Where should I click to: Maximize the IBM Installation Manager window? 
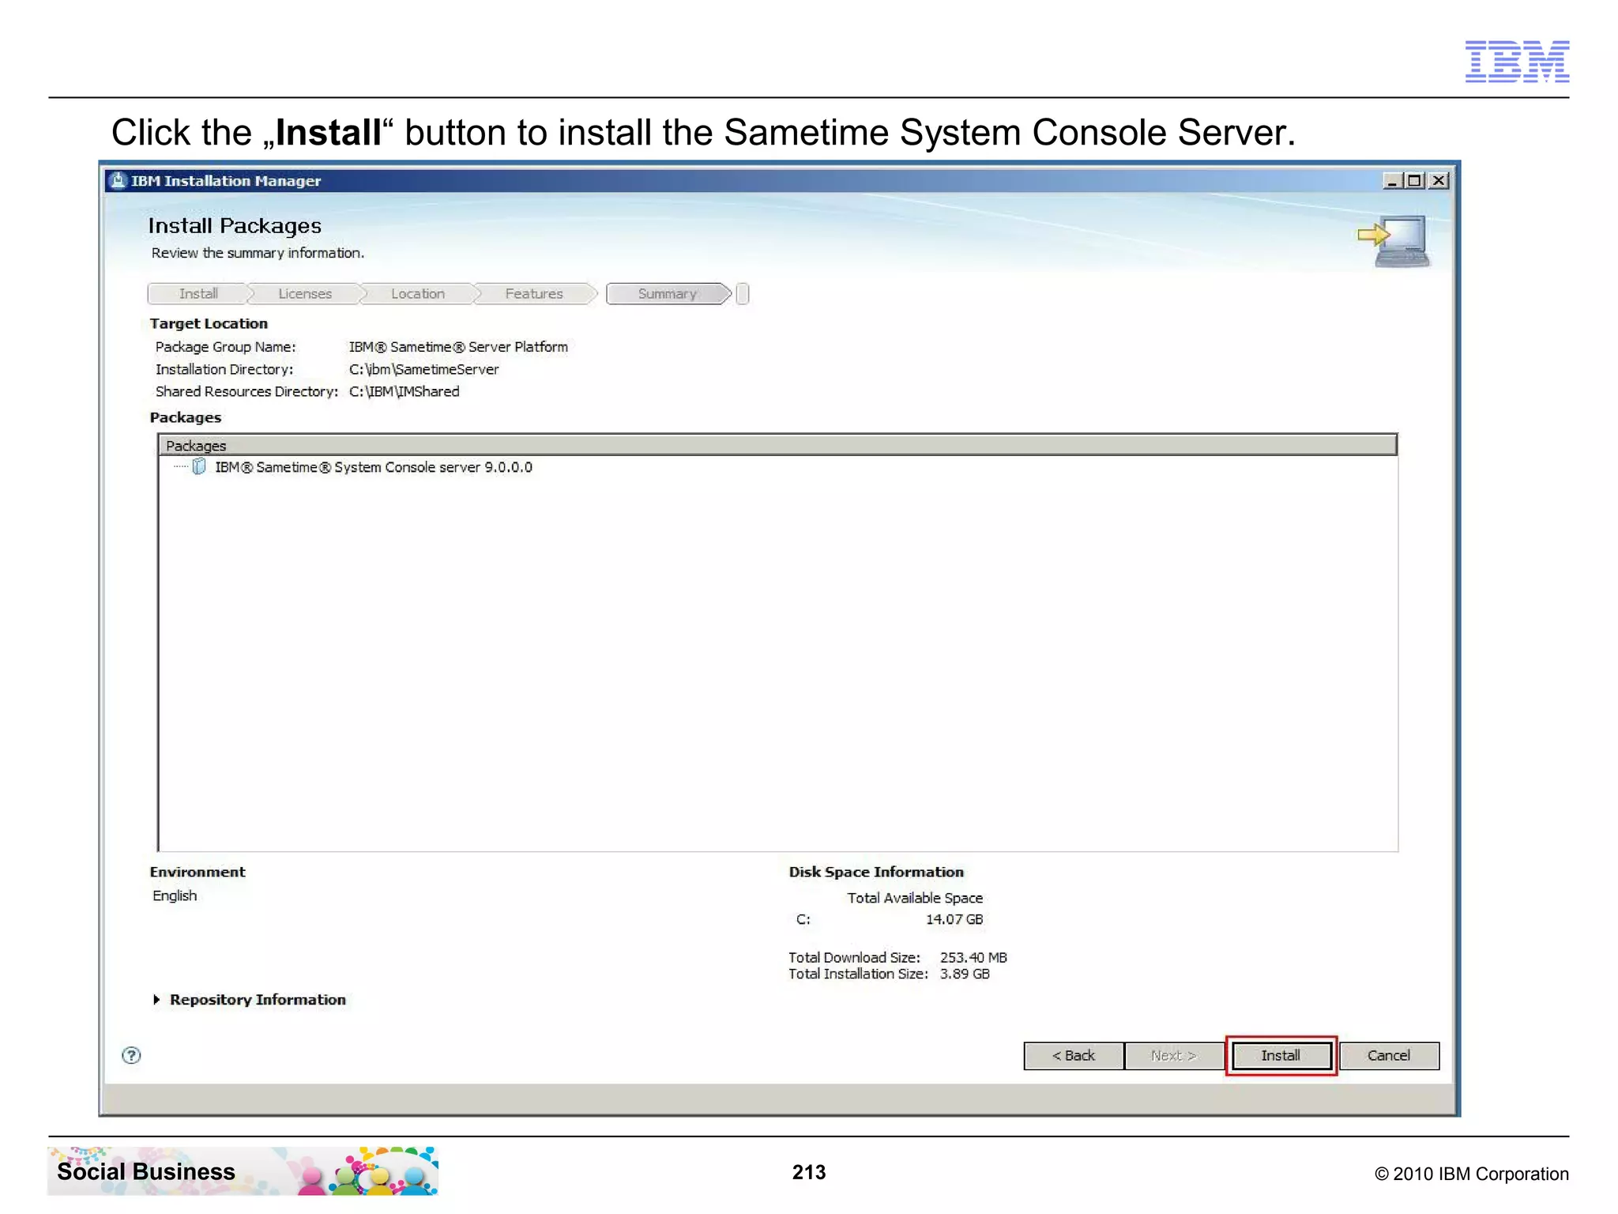[1415, 181]
